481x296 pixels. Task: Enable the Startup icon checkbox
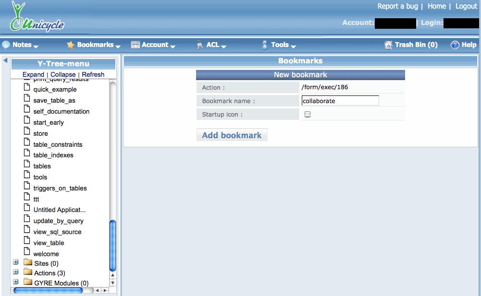tap(308, 114)
